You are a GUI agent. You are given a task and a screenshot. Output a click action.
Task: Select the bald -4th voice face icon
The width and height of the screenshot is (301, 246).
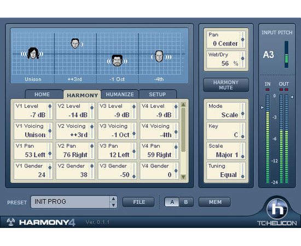[159, 56]
